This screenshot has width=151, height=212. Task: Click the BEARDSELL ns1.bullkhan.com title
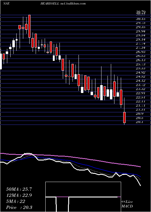63,4
